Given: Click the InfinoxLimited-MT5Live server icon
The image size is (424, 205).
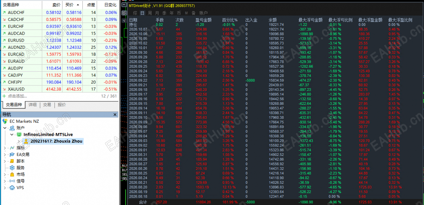Looking at the screenshot, I should (x=19, y=134).
